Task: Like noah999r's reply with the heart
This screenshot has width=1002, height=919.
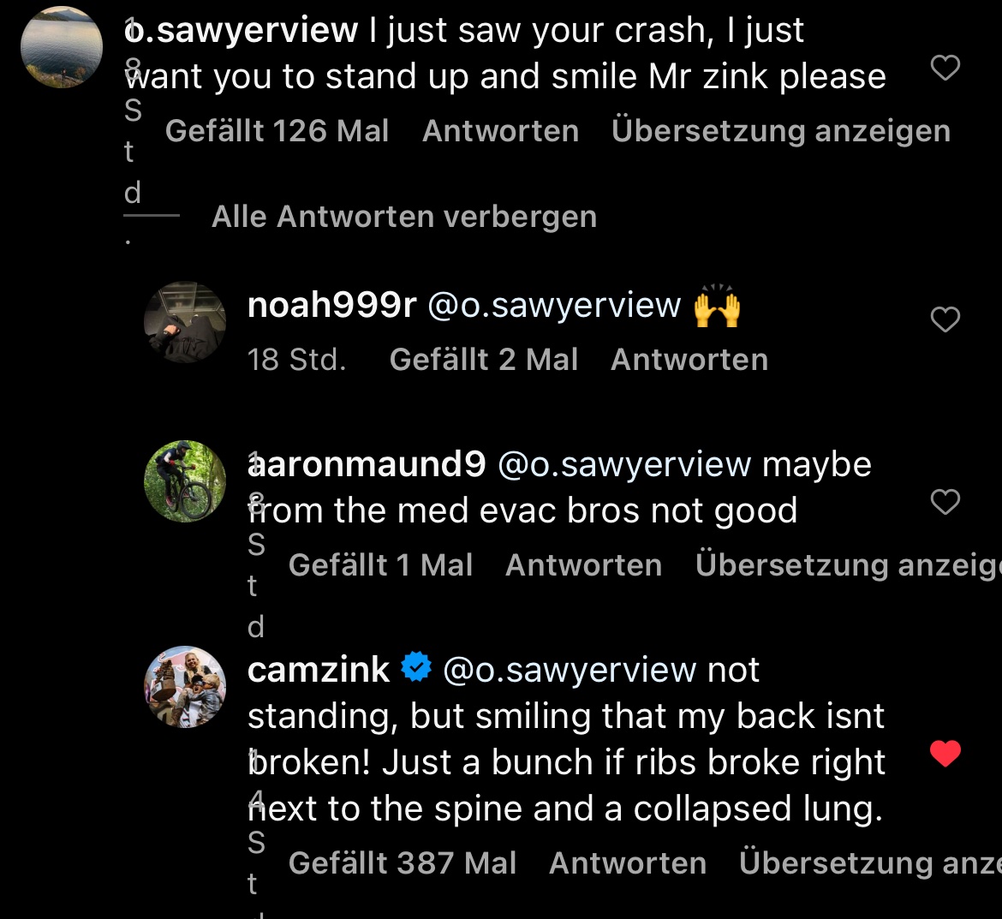Action: coord(945,319)
